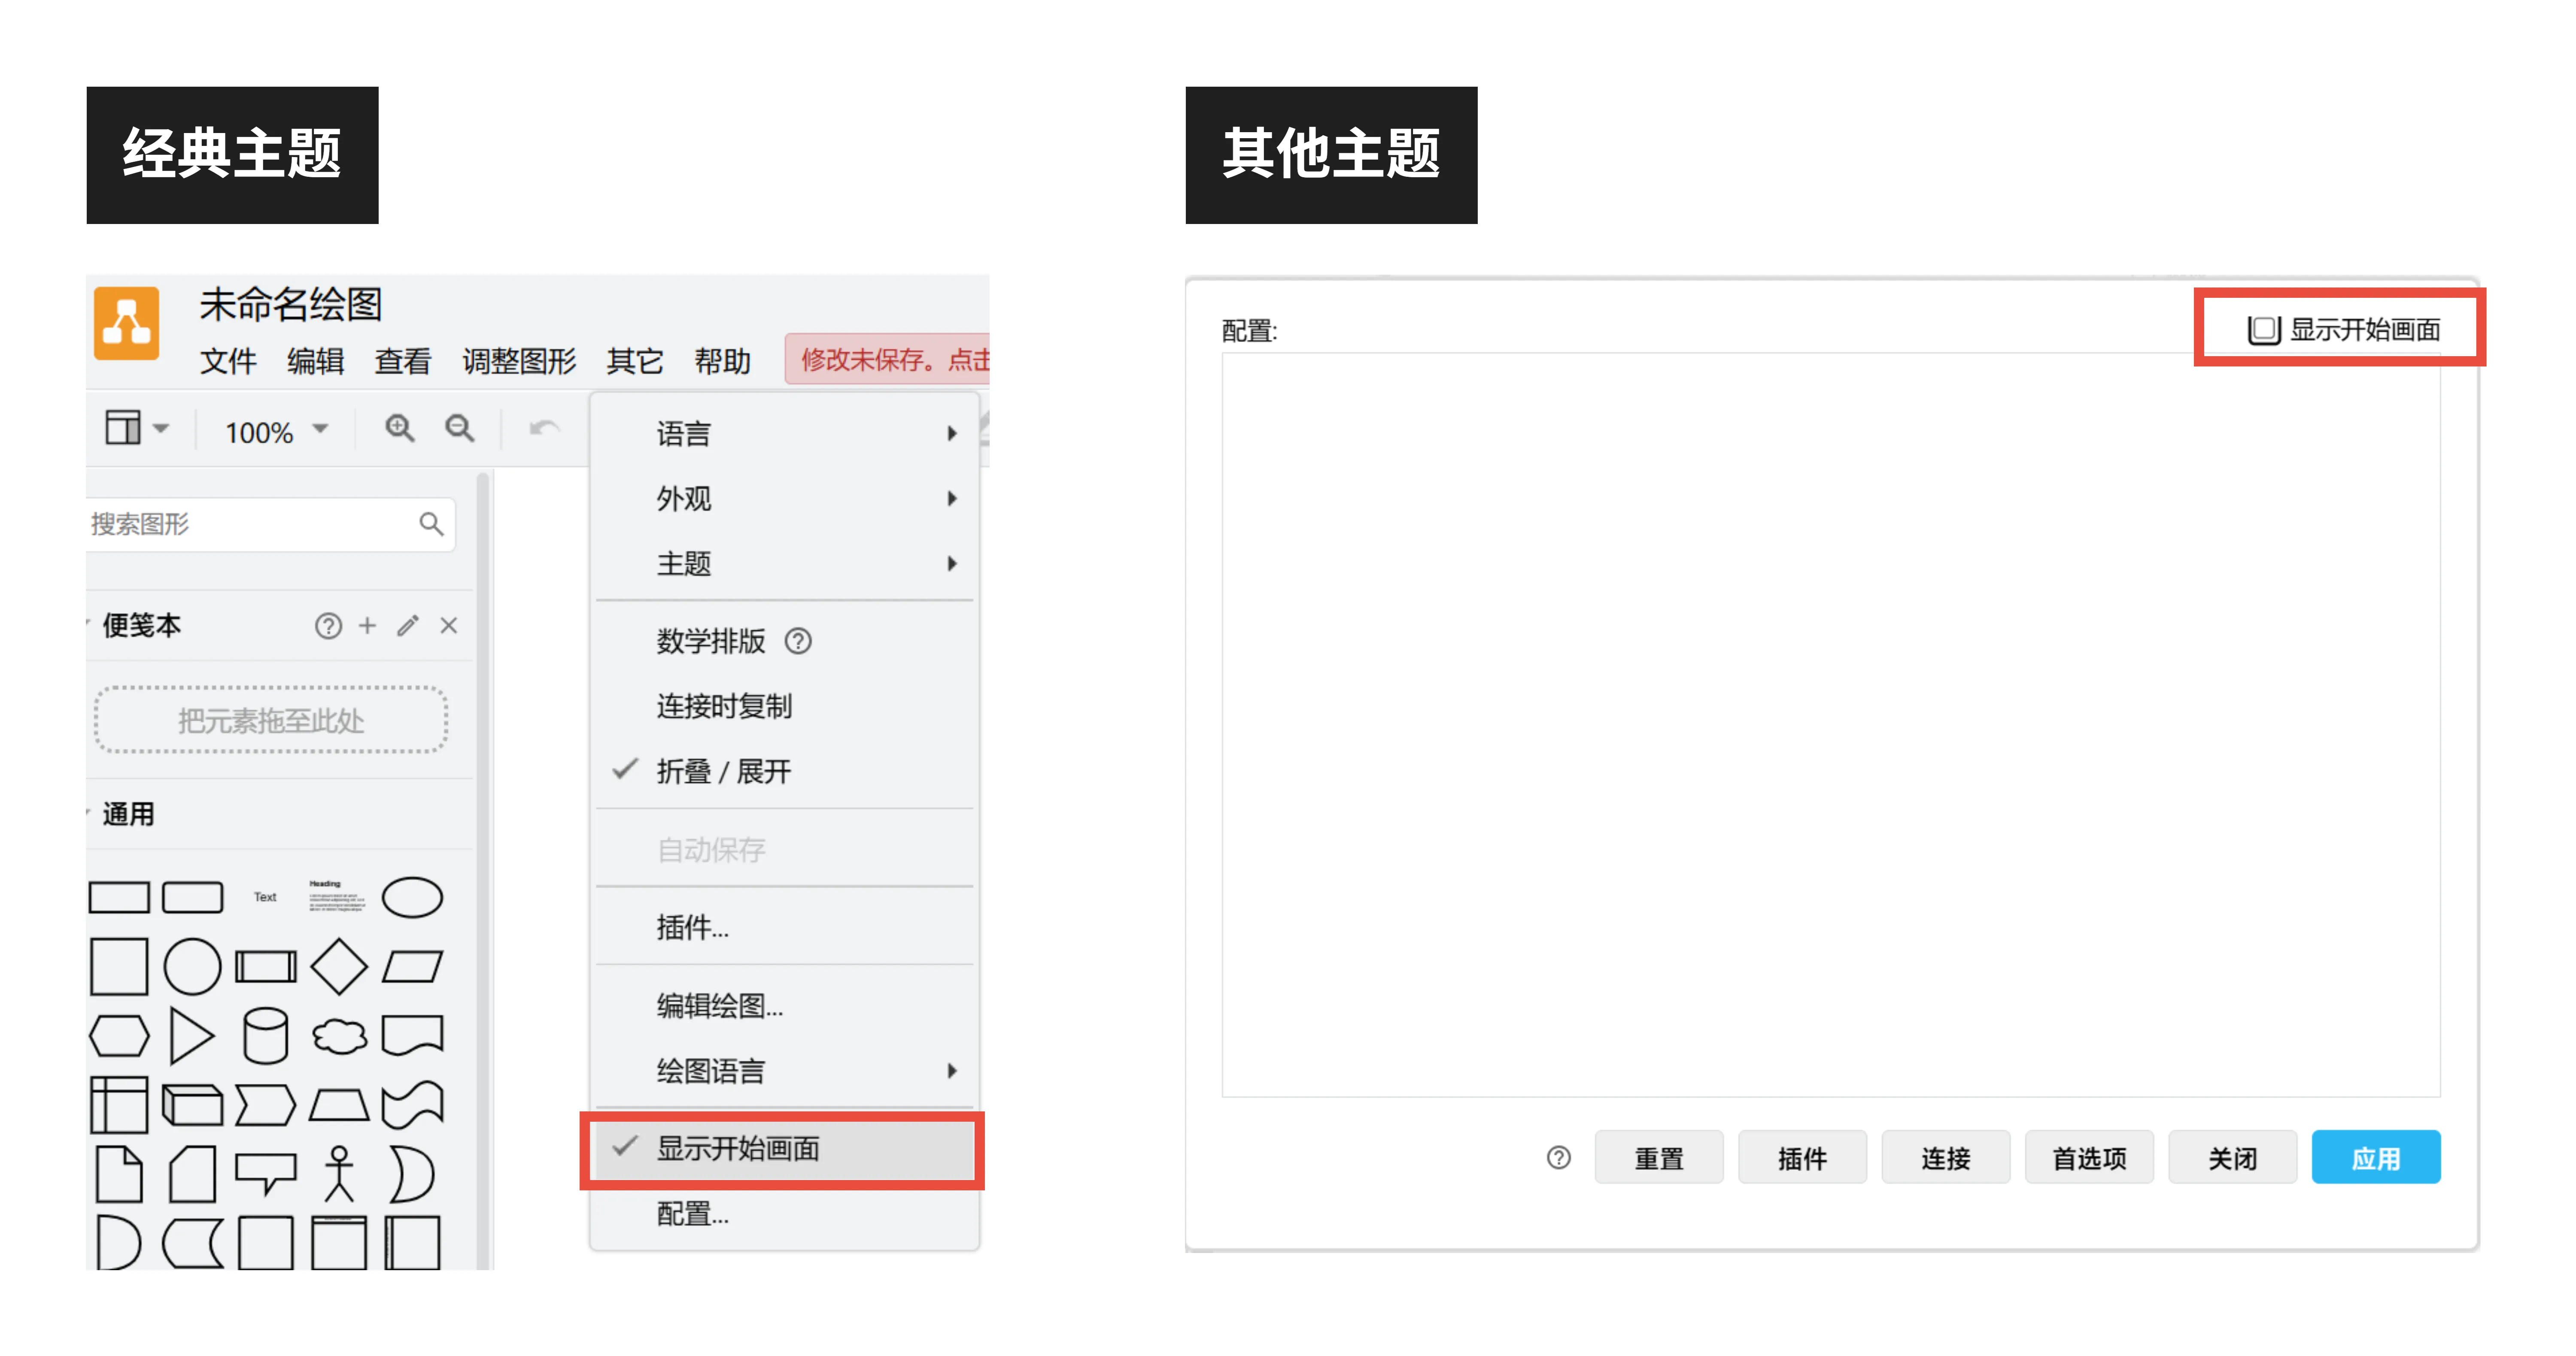Select the hexagon shape

point(119,1036)
